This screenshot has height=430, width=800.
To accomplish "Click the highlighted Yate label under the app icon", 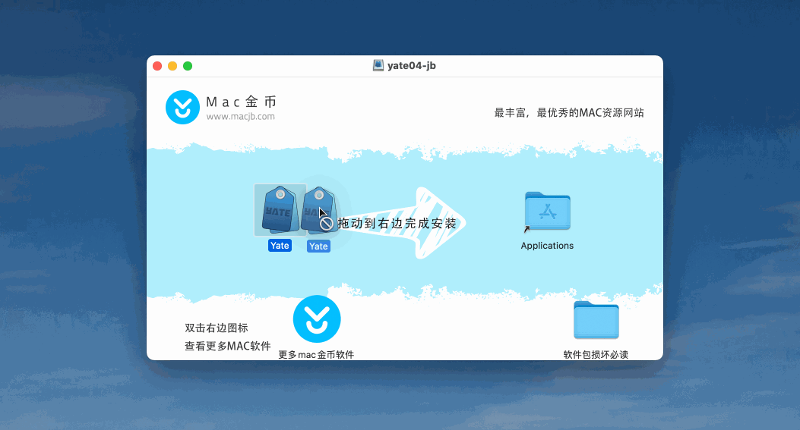I will [280, 246].
